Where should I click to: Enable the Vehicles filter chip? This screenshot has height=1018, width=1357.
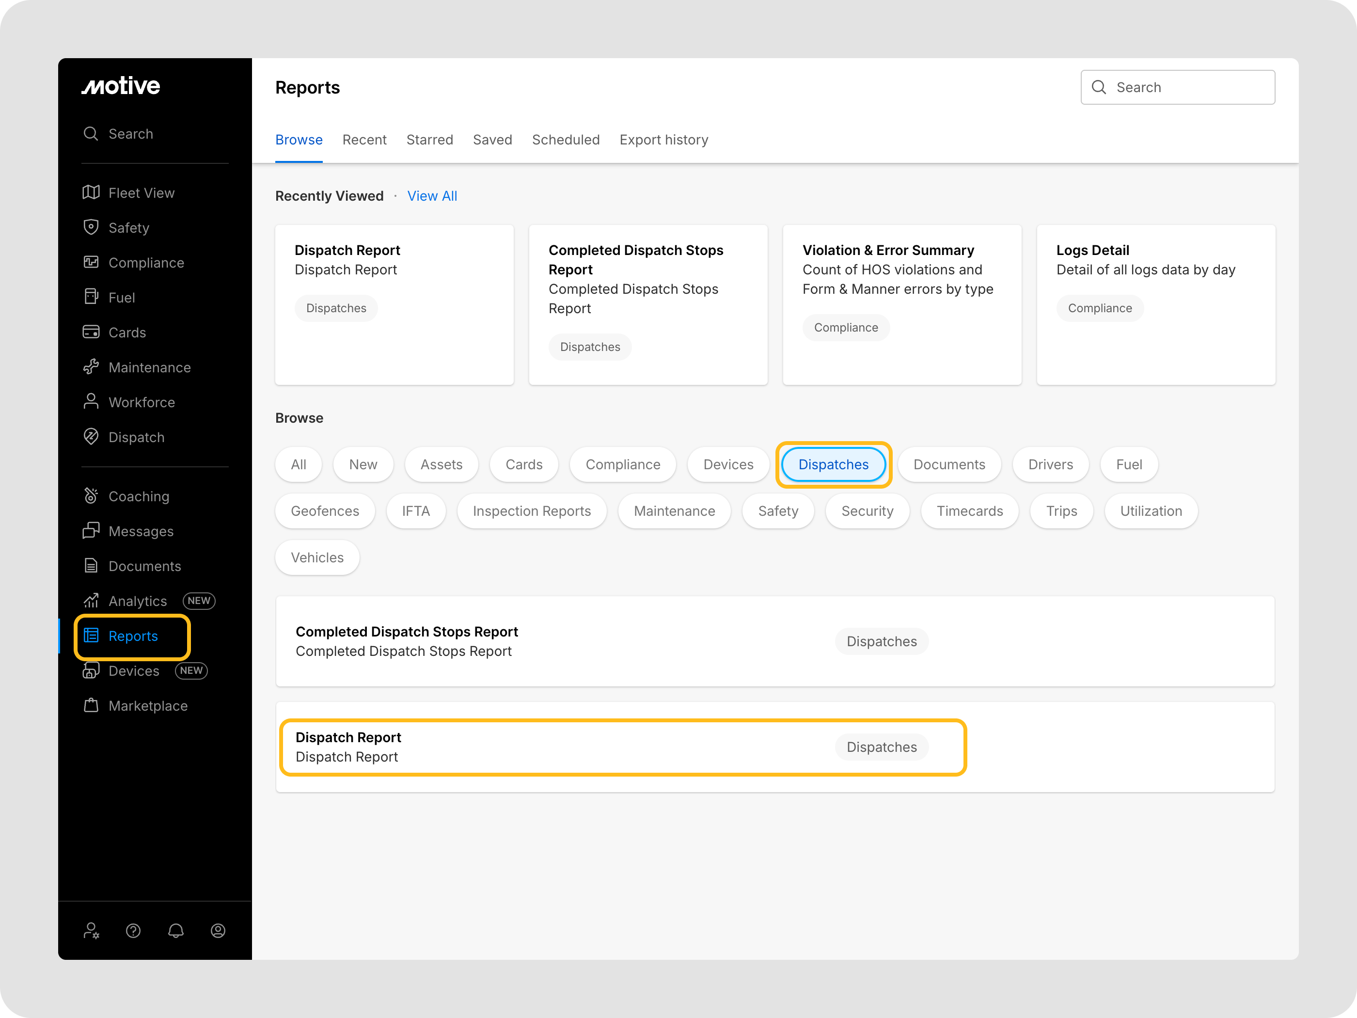[317, 558]
